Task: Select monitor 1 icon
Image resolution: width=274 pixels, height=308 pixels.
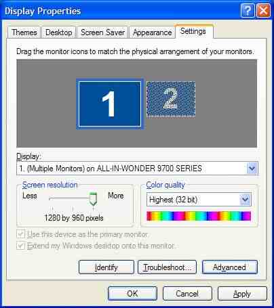Action: 110,104
